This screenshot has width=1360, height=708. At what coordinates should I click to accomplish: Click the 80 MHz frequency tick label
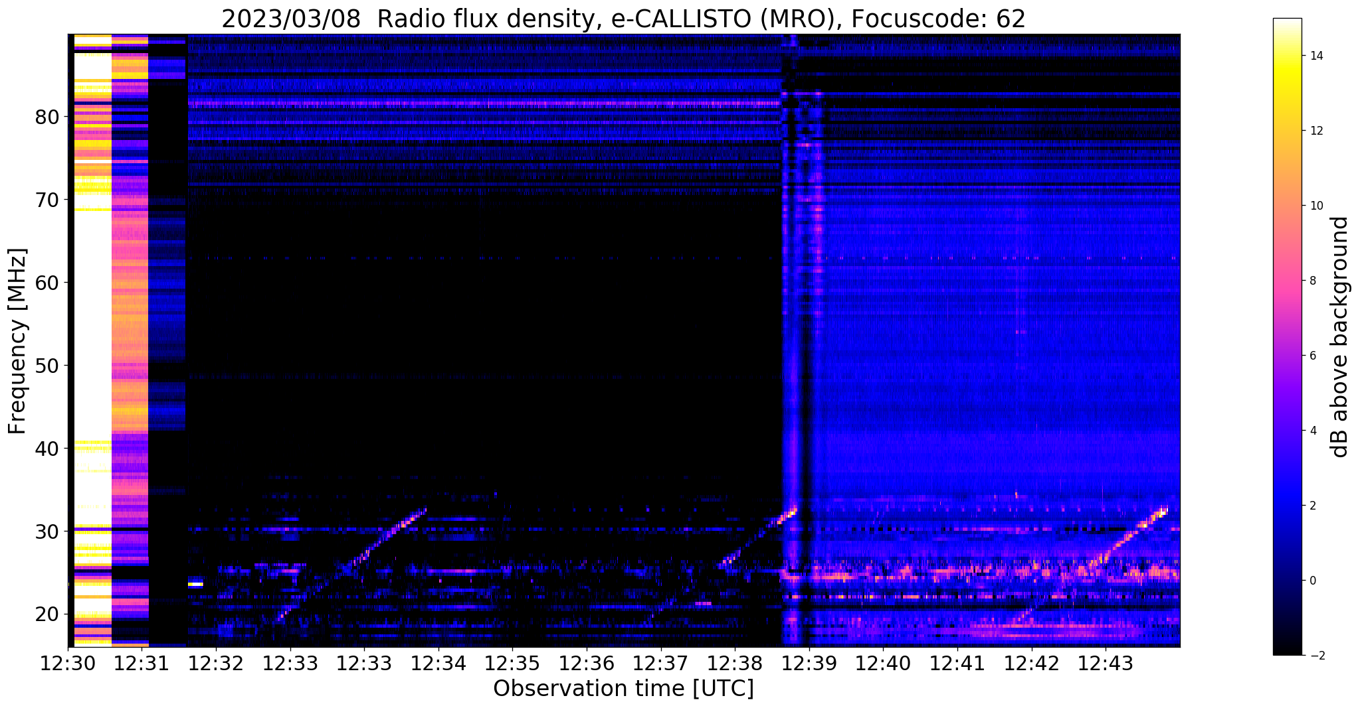pos(47,117)
